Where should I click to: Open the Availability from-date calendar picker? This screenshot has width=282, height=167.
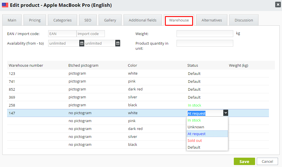tap(82, 43)
